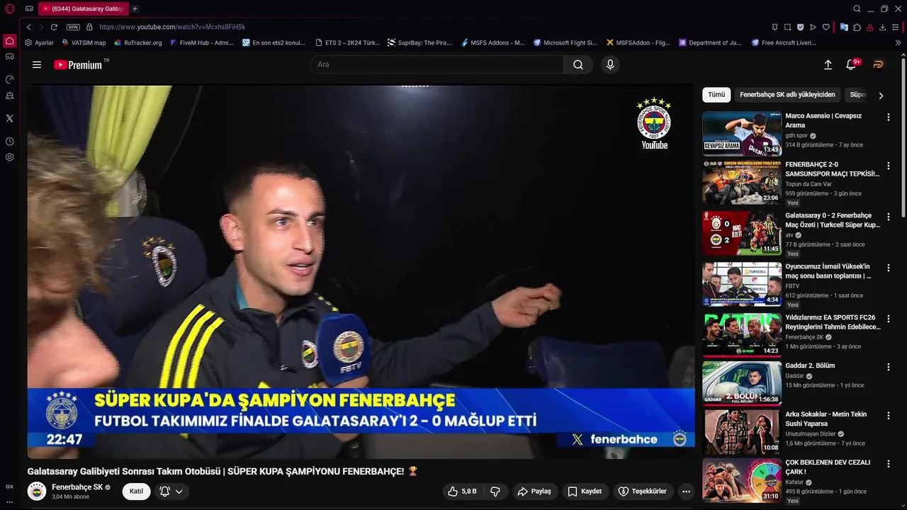Open YouTube account avatar menu
The width and height of the screenshot is (907, 510).
(878, 64)
